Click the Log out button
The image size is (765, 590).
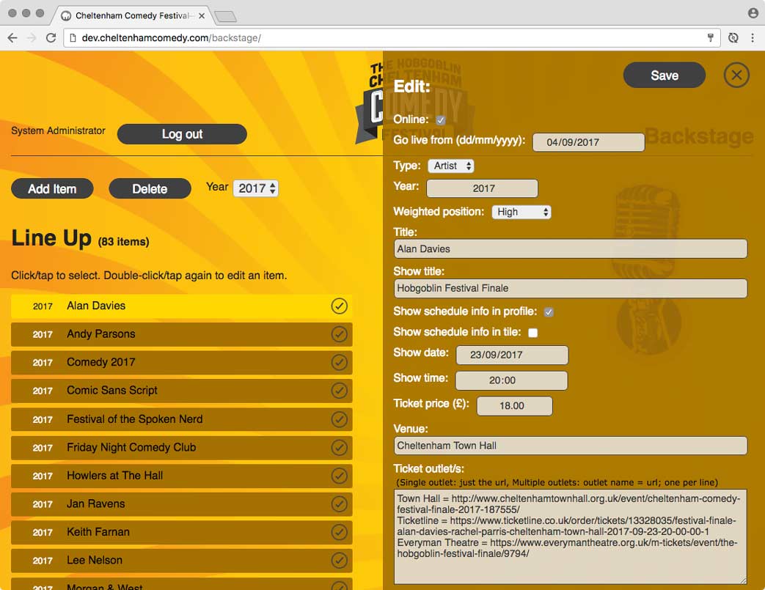pos(182,134)
